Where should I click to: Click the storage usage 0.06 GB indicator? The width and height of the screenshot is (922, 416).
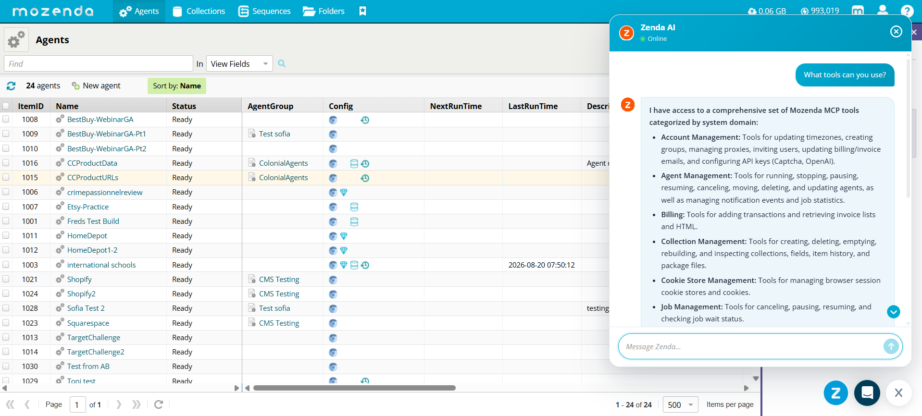(x=767, y=11)
